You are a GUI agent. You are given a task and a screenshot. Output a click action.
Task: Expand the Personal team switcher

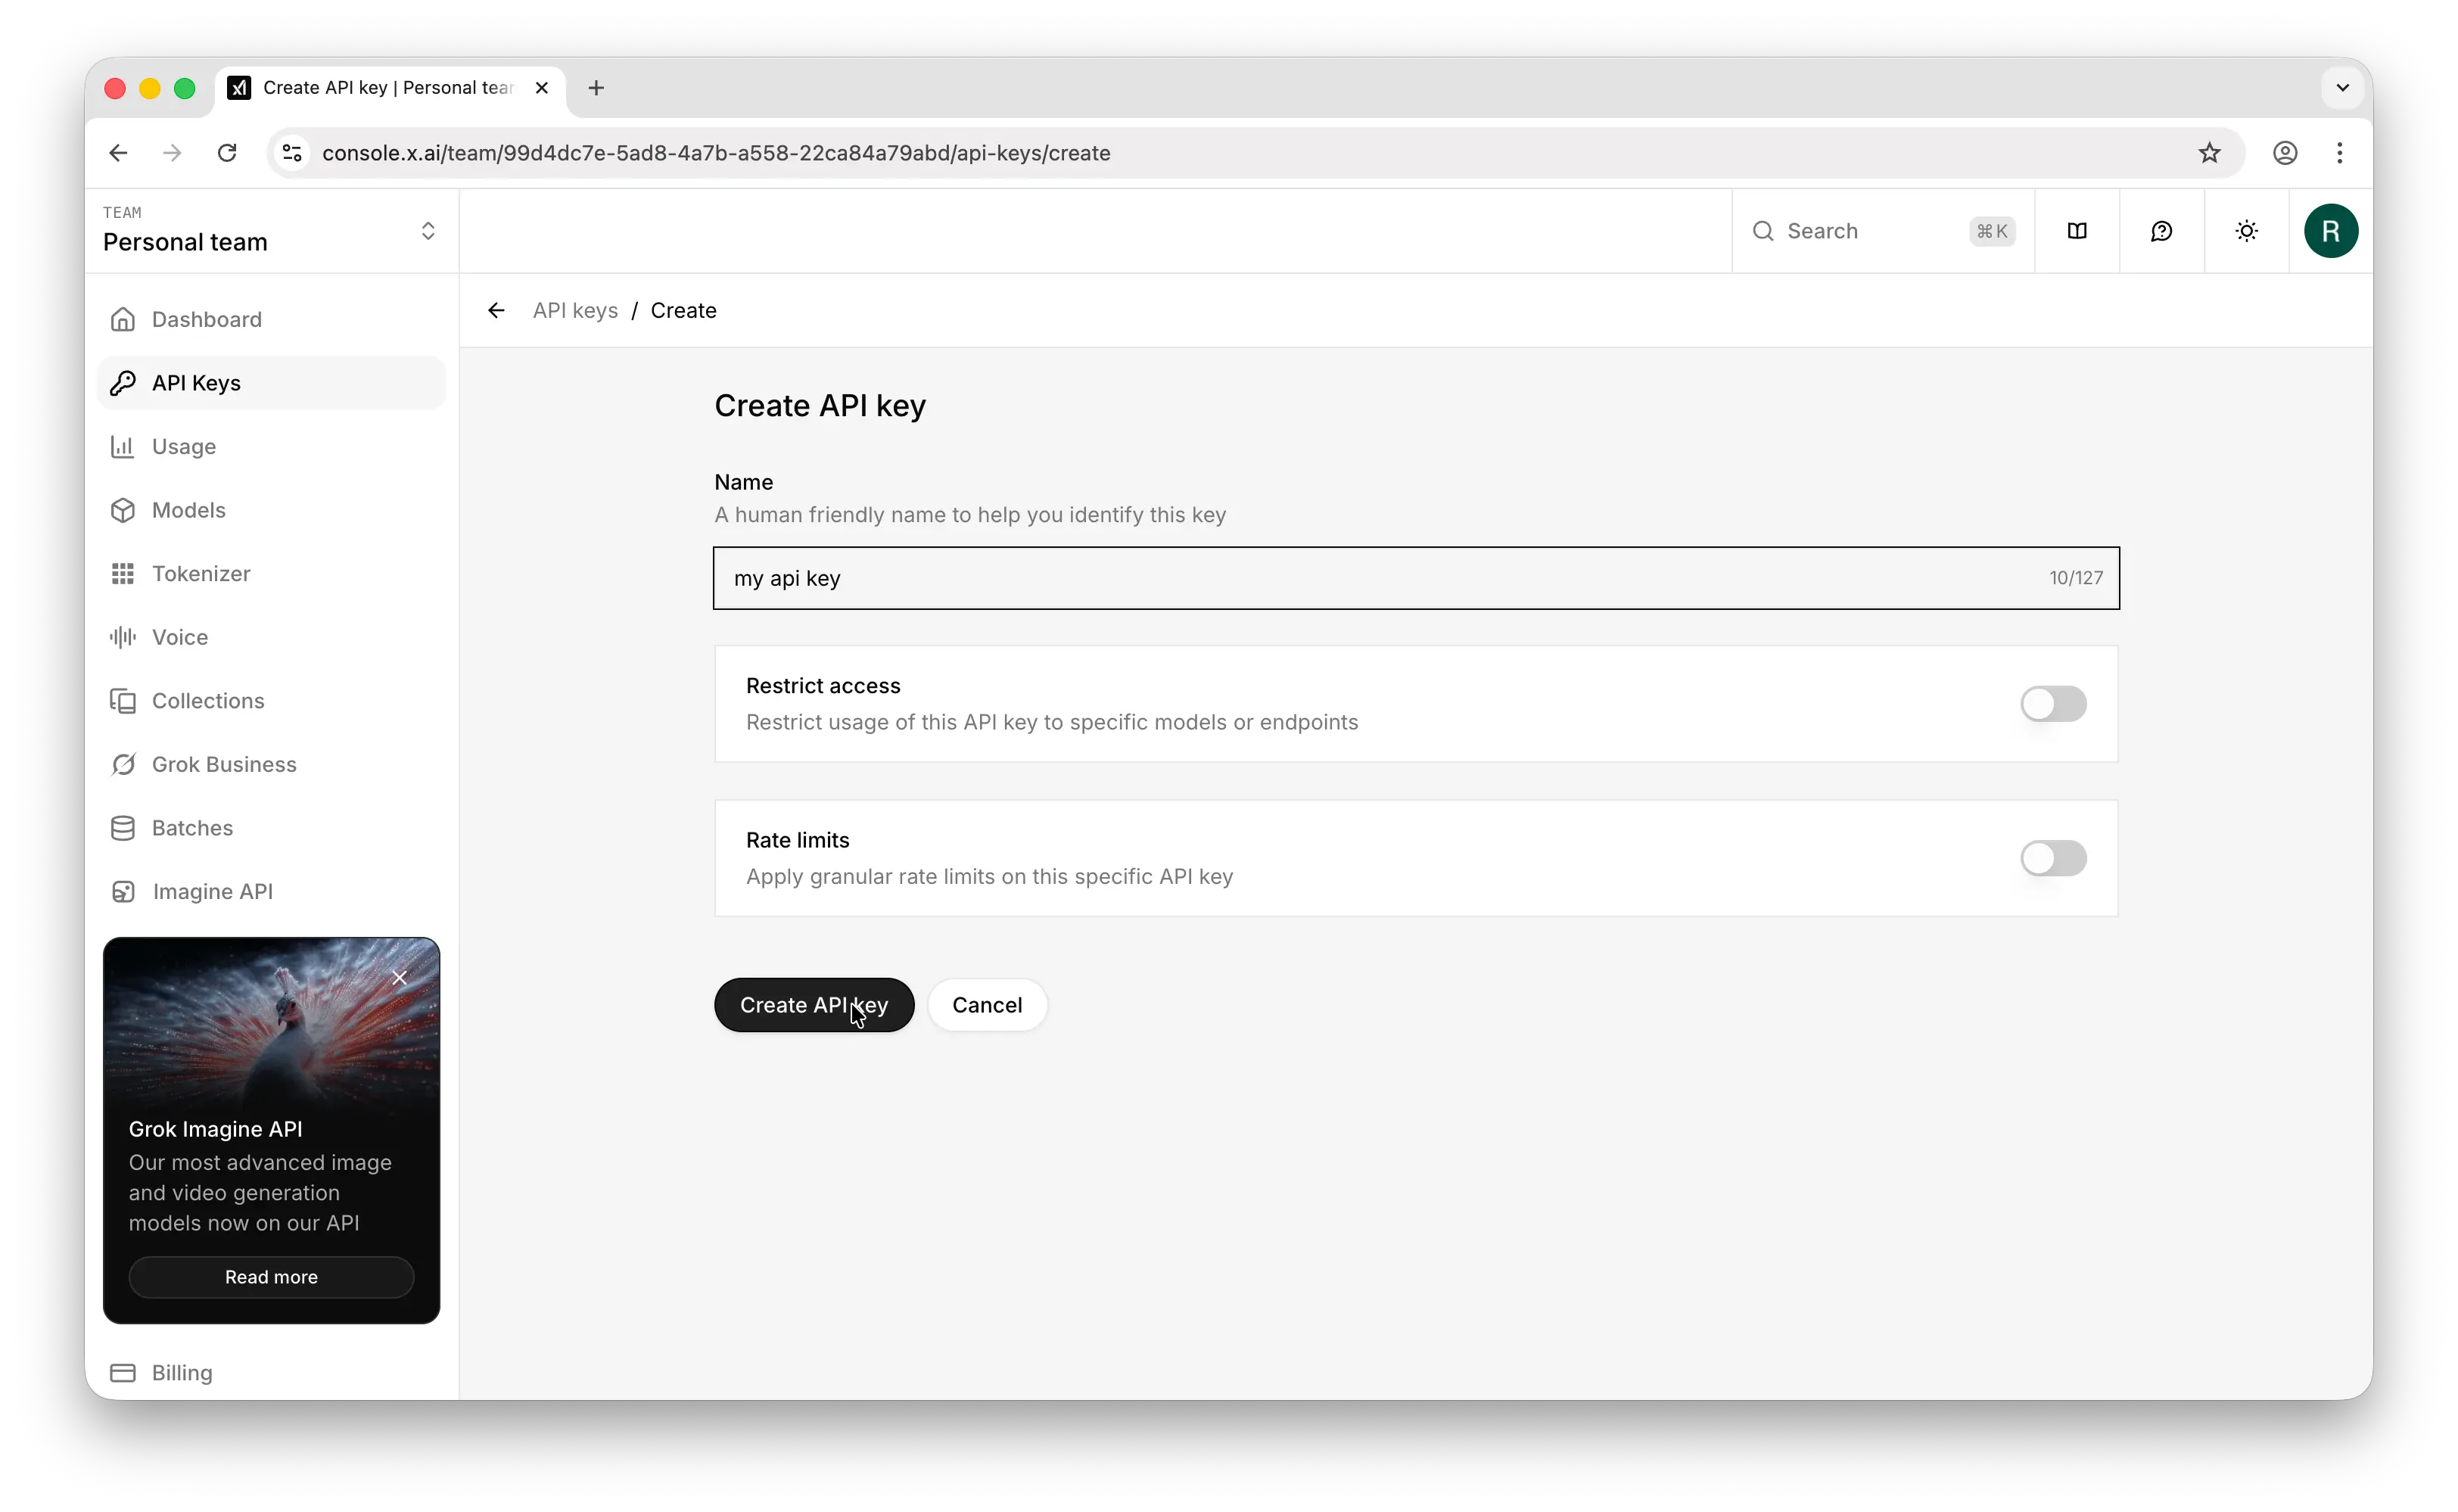428,230
